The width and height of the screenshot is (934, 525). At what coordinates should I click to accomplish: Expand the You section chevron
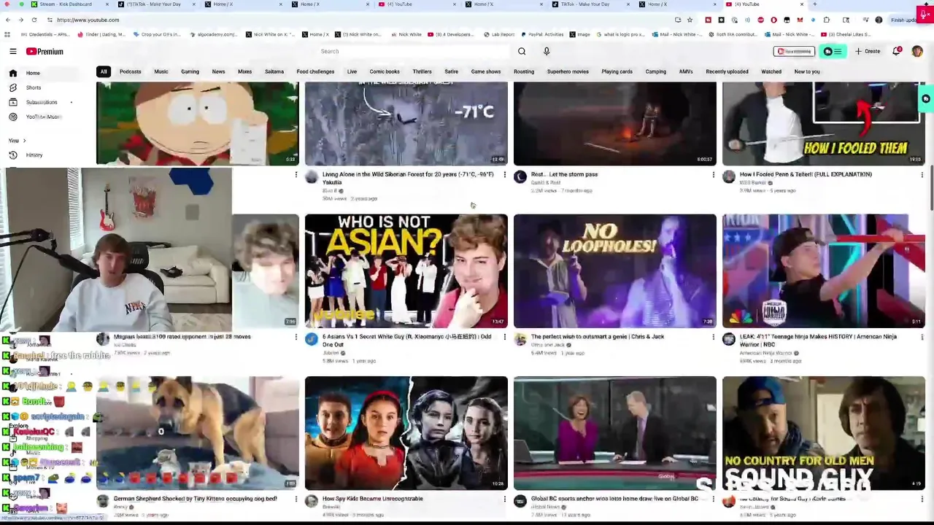pos(24,140)
